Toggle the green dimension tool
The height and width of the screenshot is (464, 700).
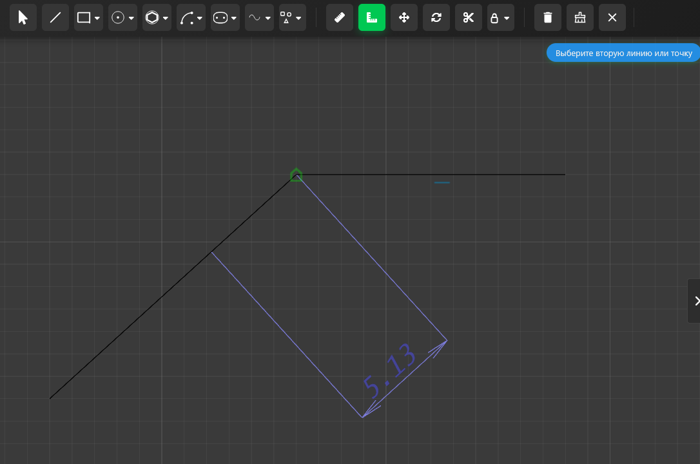372,18
